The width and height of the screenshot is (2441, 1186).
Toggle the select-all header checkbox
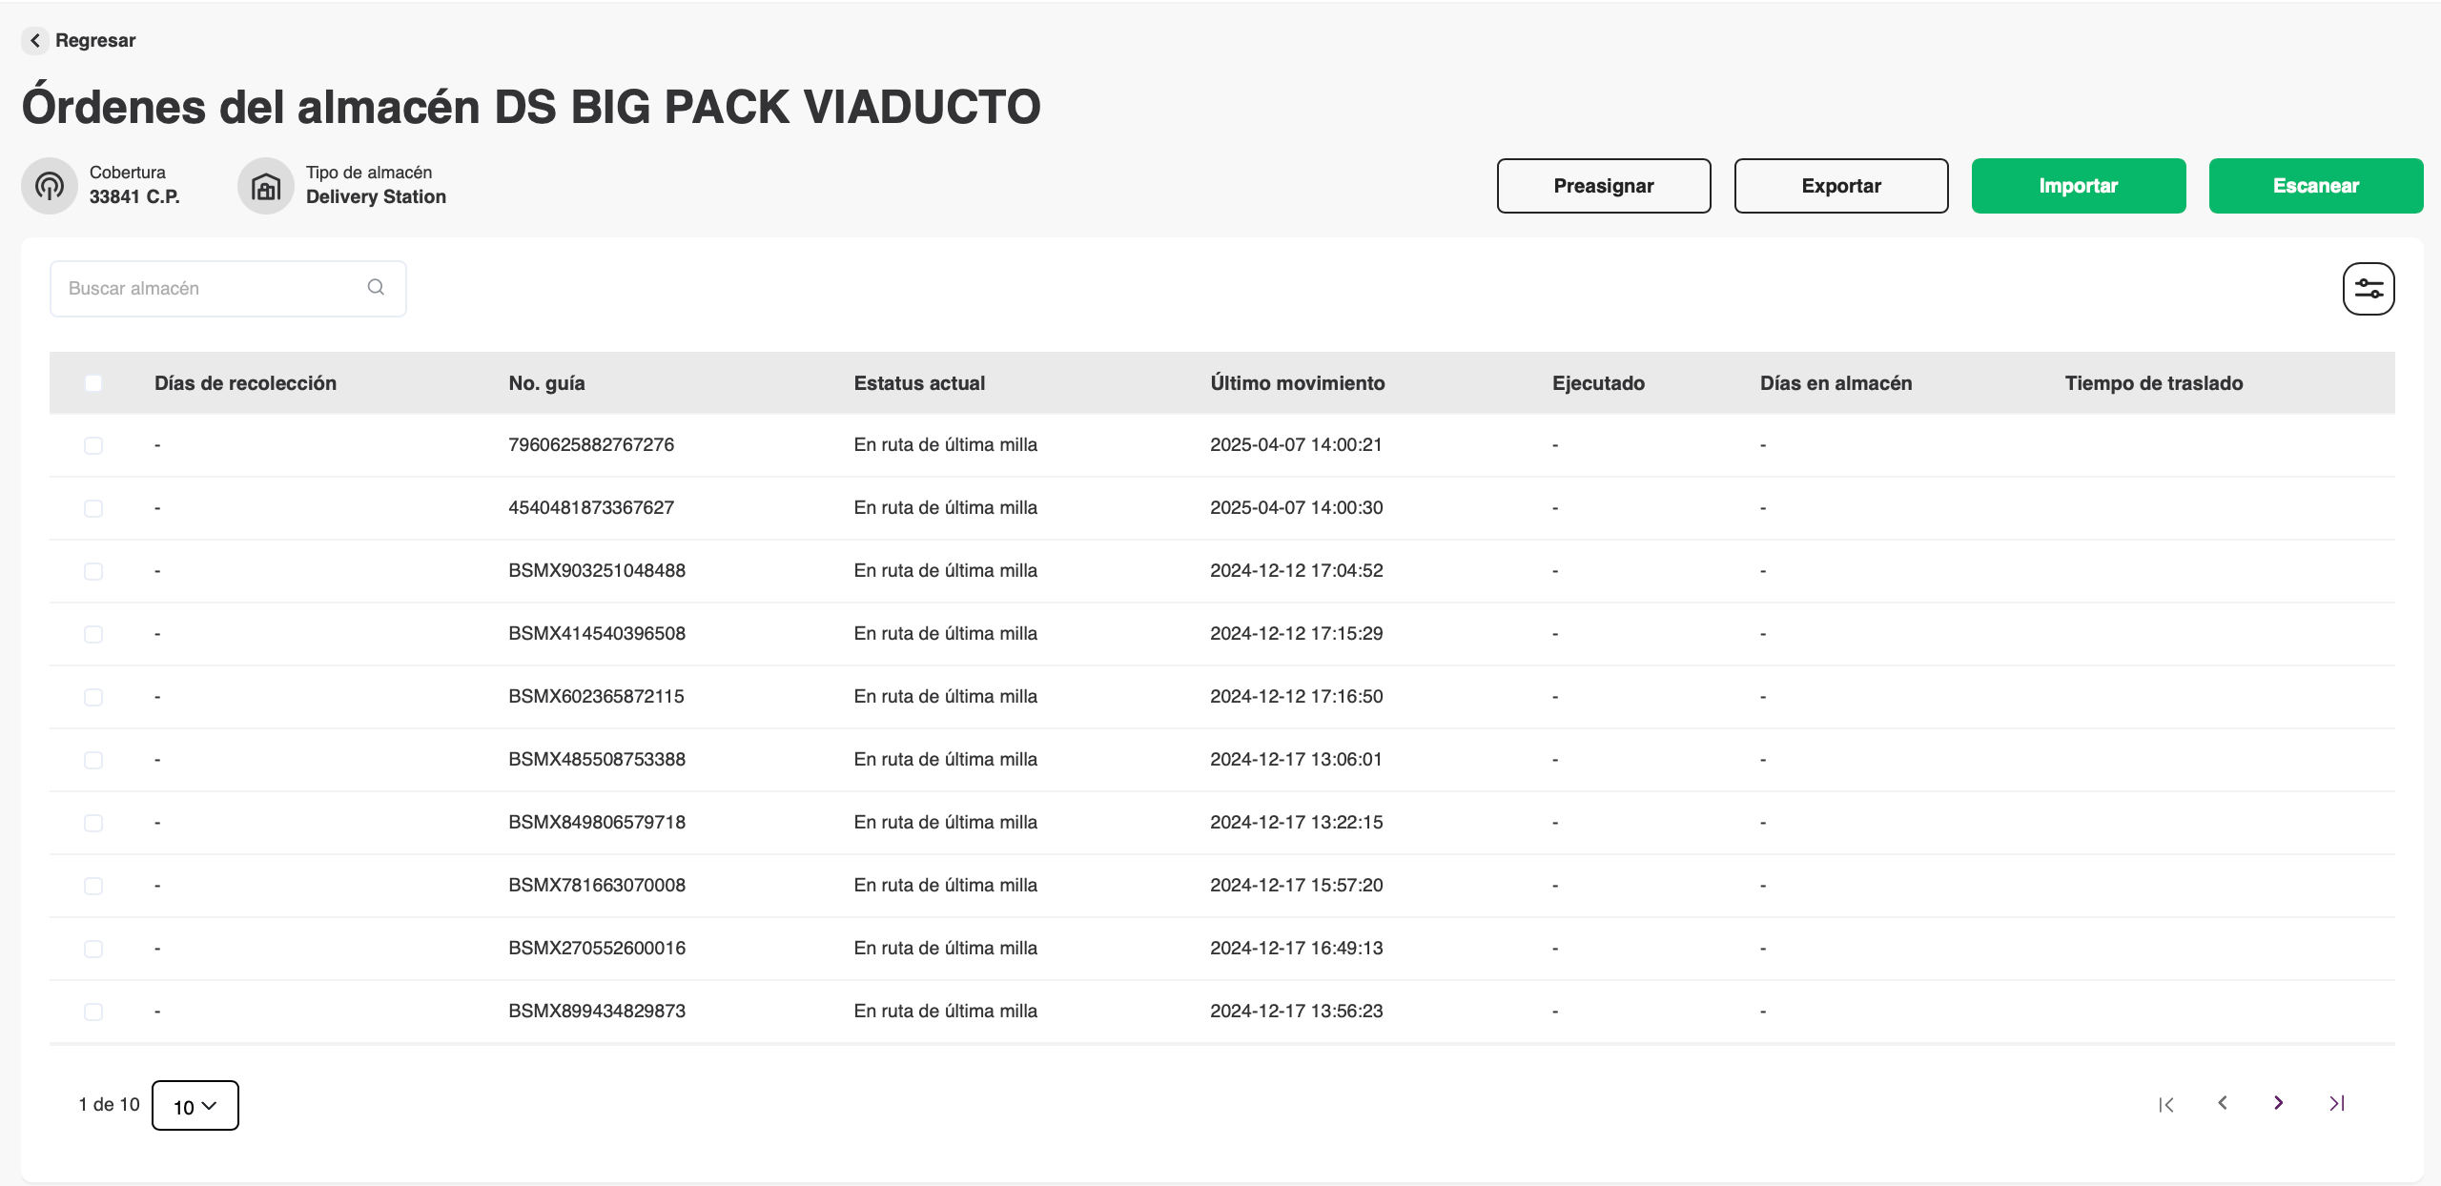pyautogui.click(x=93, y=383)
